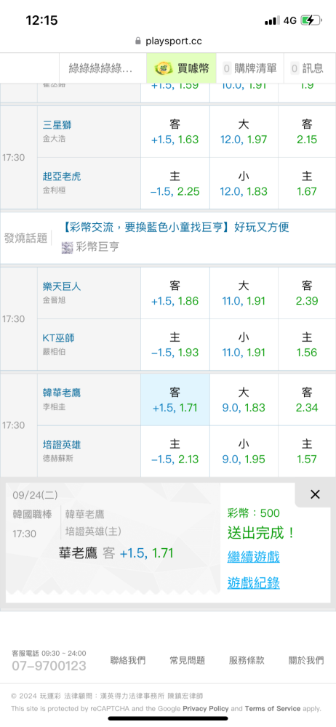
Task: Toggle 韓華老鷹 客 +1.5, 1.71 pick
Action: coord(175,400)
